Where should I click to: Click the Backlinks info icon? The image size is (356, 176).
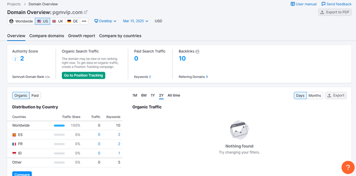pos(197,52)
